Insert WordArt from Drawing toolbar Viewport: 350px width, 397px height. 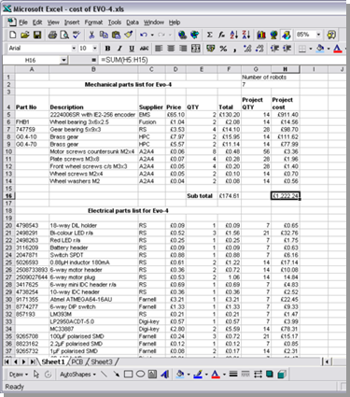pos(164,375)
